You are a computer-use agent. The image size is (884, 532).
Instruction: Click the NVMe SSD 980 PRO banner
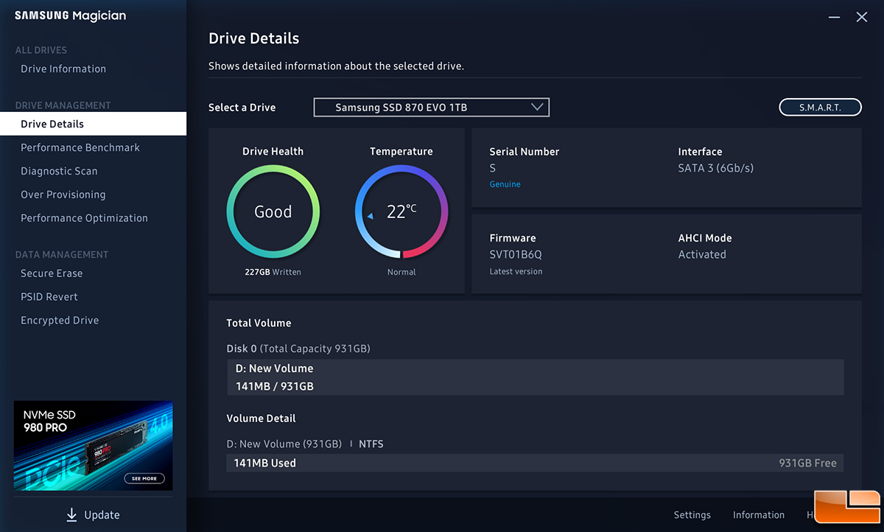tap(93, 446)
